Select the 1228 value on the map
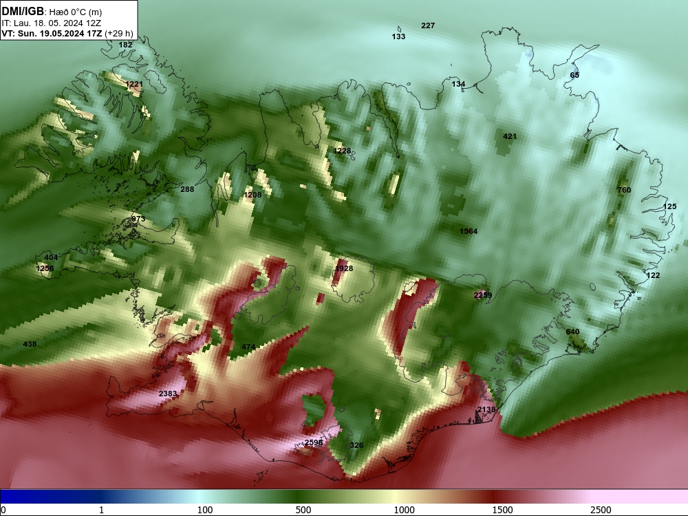Screen dimensions: 688x516 click(342, 151)
